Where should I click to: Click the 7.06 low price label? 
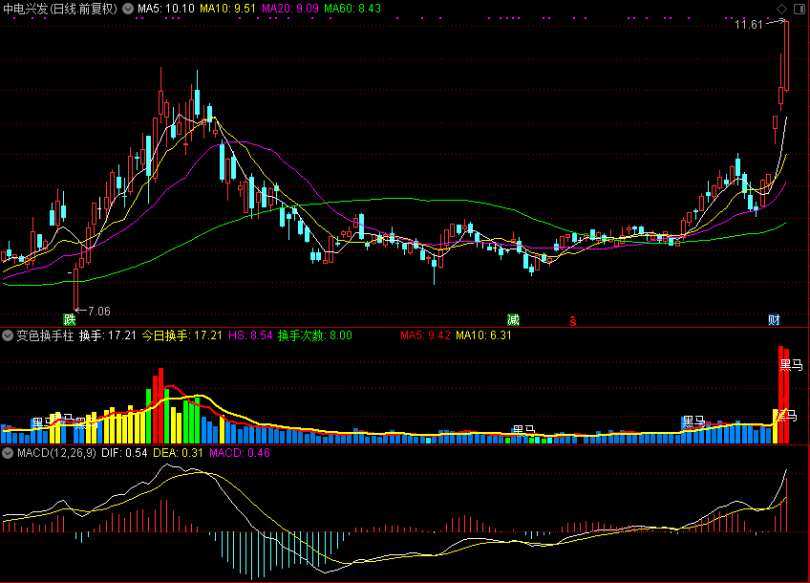(99, 312)
